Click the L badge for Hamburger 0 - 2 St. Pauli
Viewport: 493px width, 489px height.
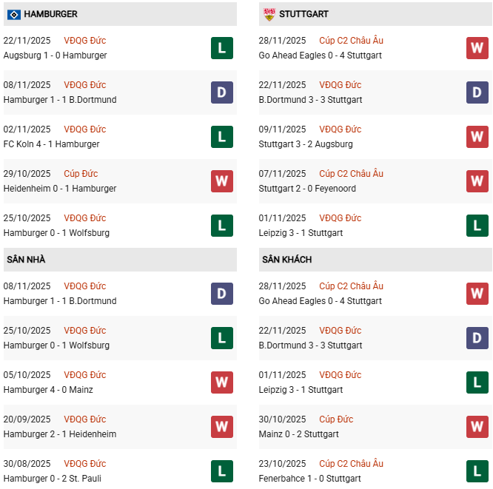222,471
